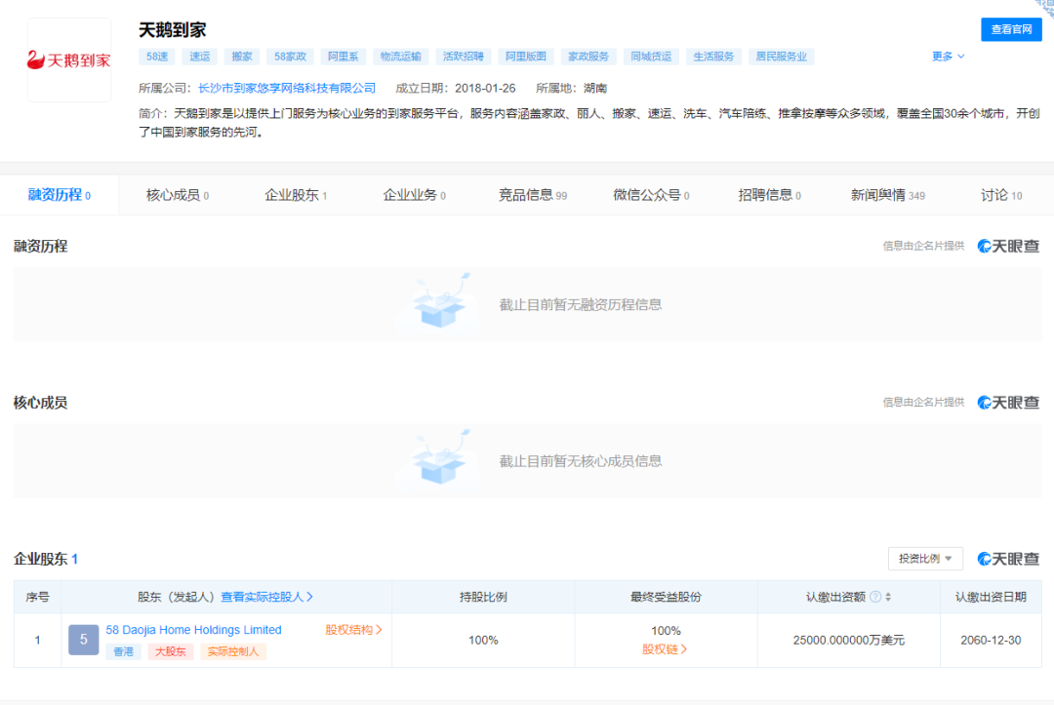
Task: Click the 阿里系 tag
Action: click(x=343, y=57)
